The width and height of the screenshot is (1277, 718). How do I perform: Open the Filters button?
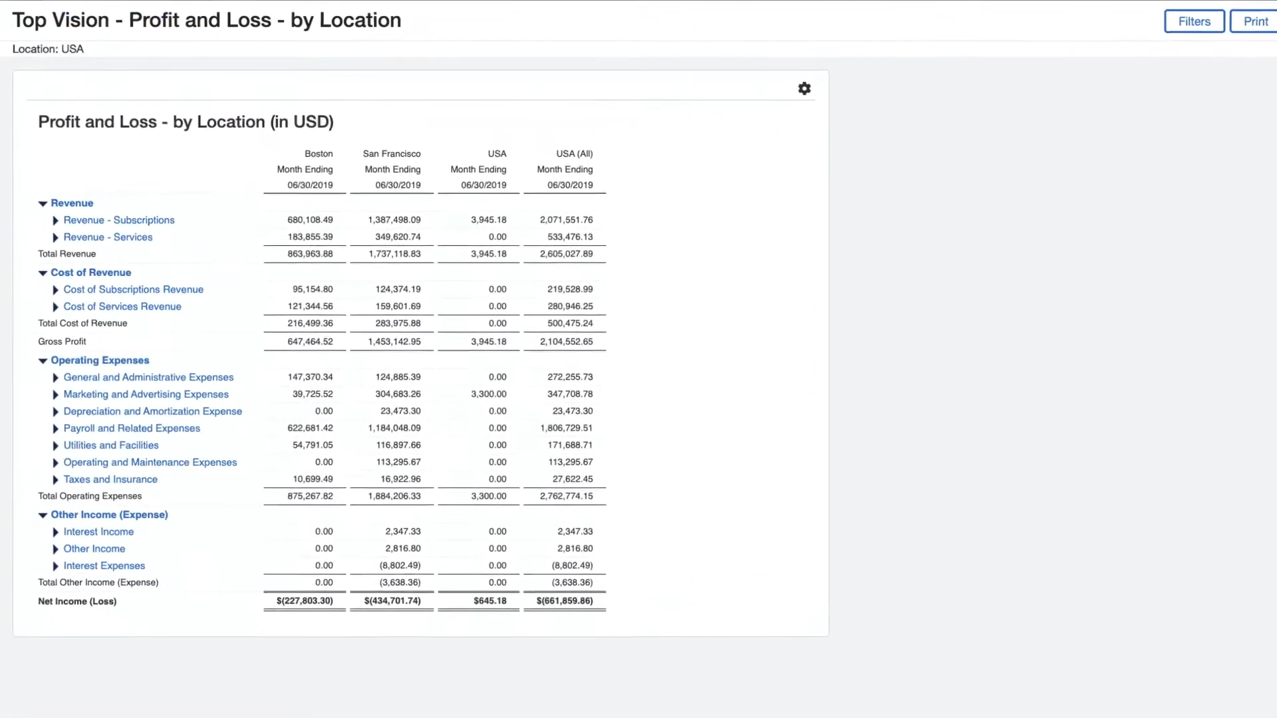pos(1194,21)
